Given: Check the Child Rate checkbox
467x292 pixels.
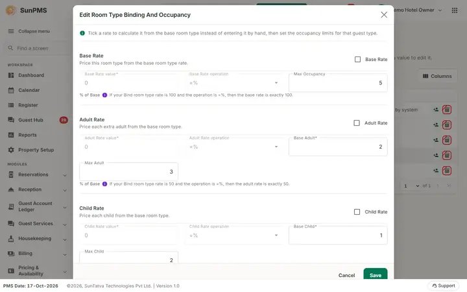Looking at the screenshot, I should coord(357,212).
